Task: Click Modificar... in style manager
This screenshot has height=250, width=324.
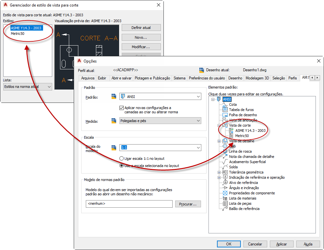Action: [141, 47]
